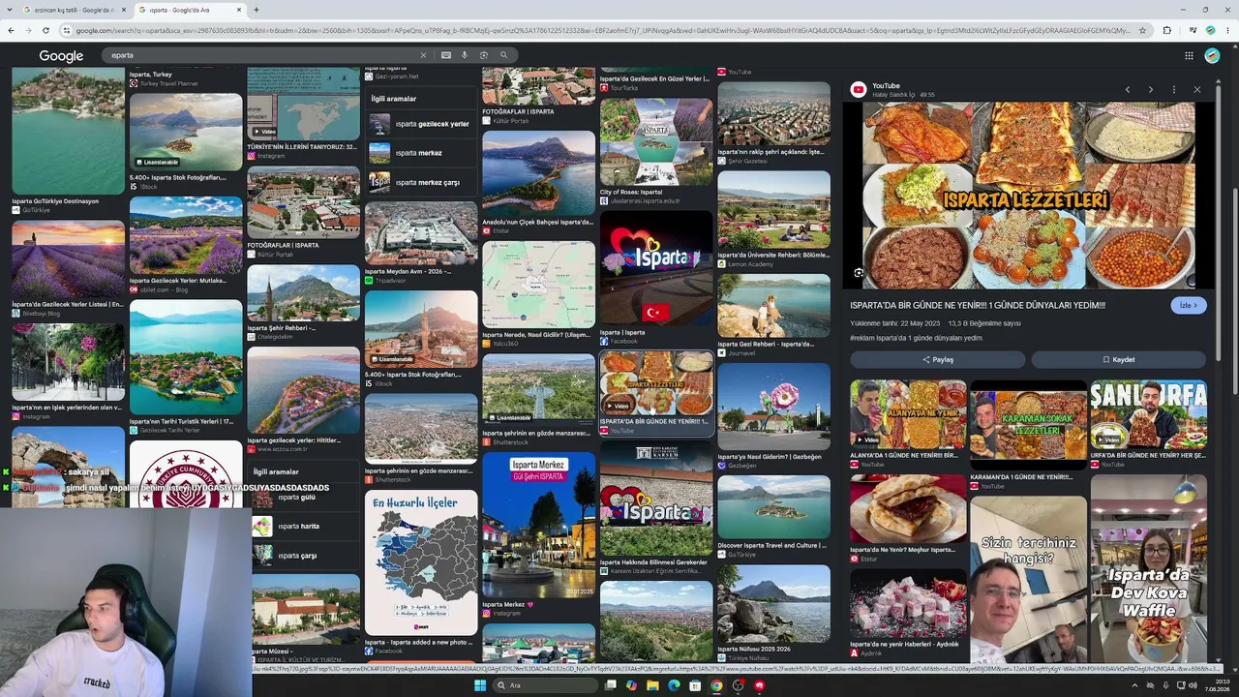Image resolution: width=1239 pixels, height=697 pixels.
Task: Click the Google search input field
Action: (261, 55)
